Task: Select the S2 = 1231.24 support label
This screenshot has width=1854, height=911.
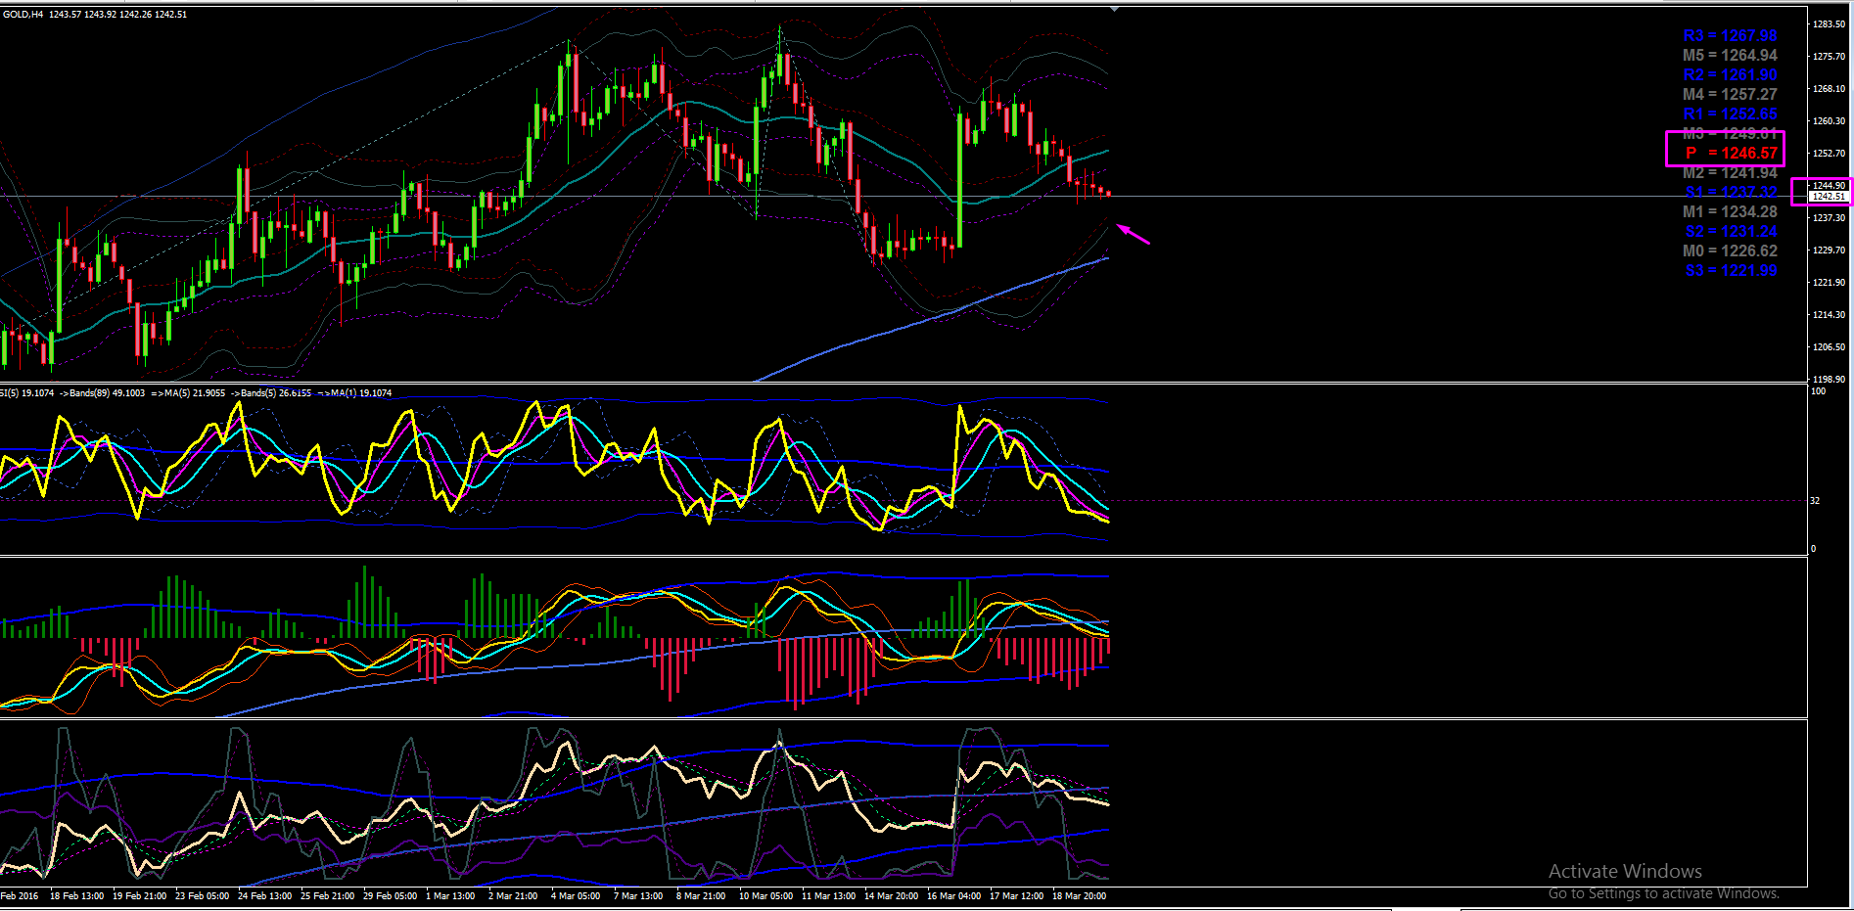Action: click(1731, 232)
